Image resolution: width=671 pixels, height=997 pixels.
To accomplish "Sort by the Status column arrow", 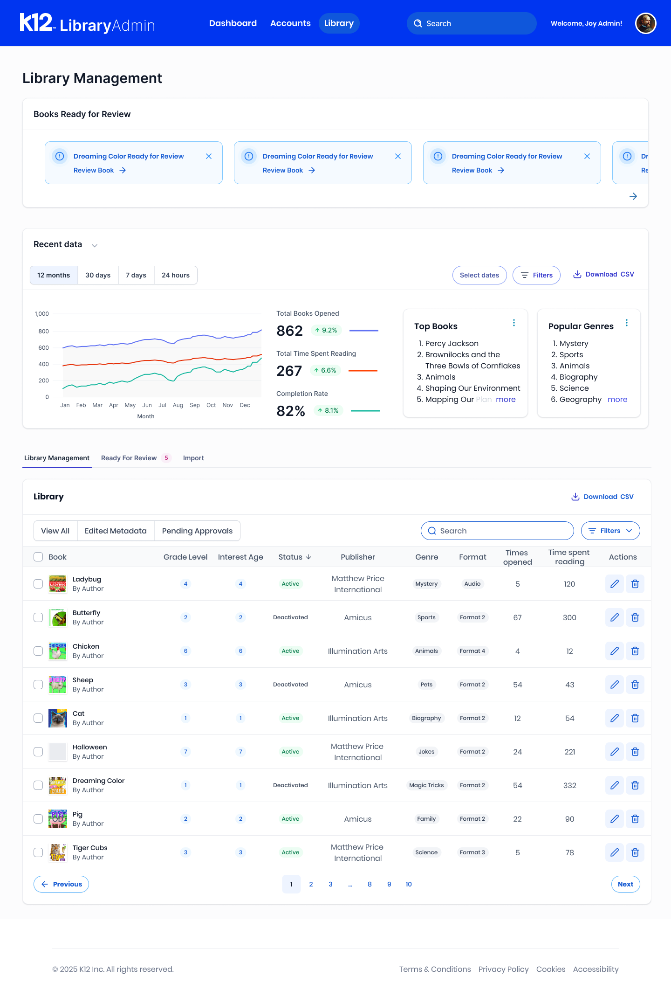I will click(308, 557).
